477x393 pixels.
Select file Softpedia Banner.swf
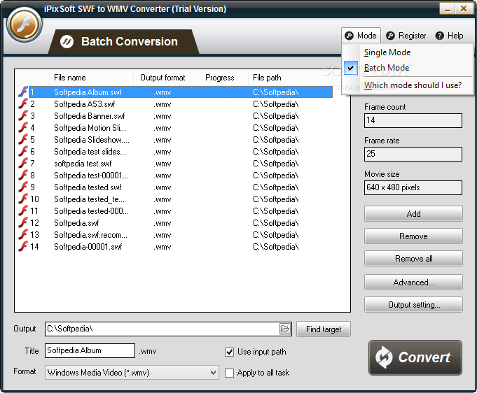click(89, 116)
